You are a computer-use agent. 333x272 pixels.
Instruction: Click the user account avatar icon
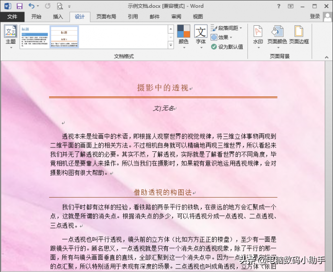click(327, 17)
